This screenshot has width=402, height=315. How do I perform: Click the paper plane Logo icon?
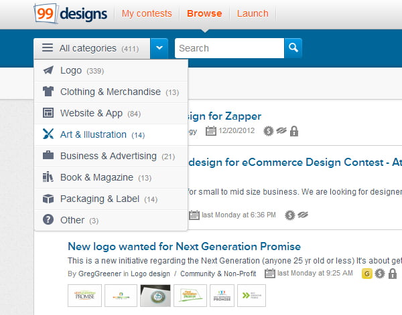pos(48,70)
